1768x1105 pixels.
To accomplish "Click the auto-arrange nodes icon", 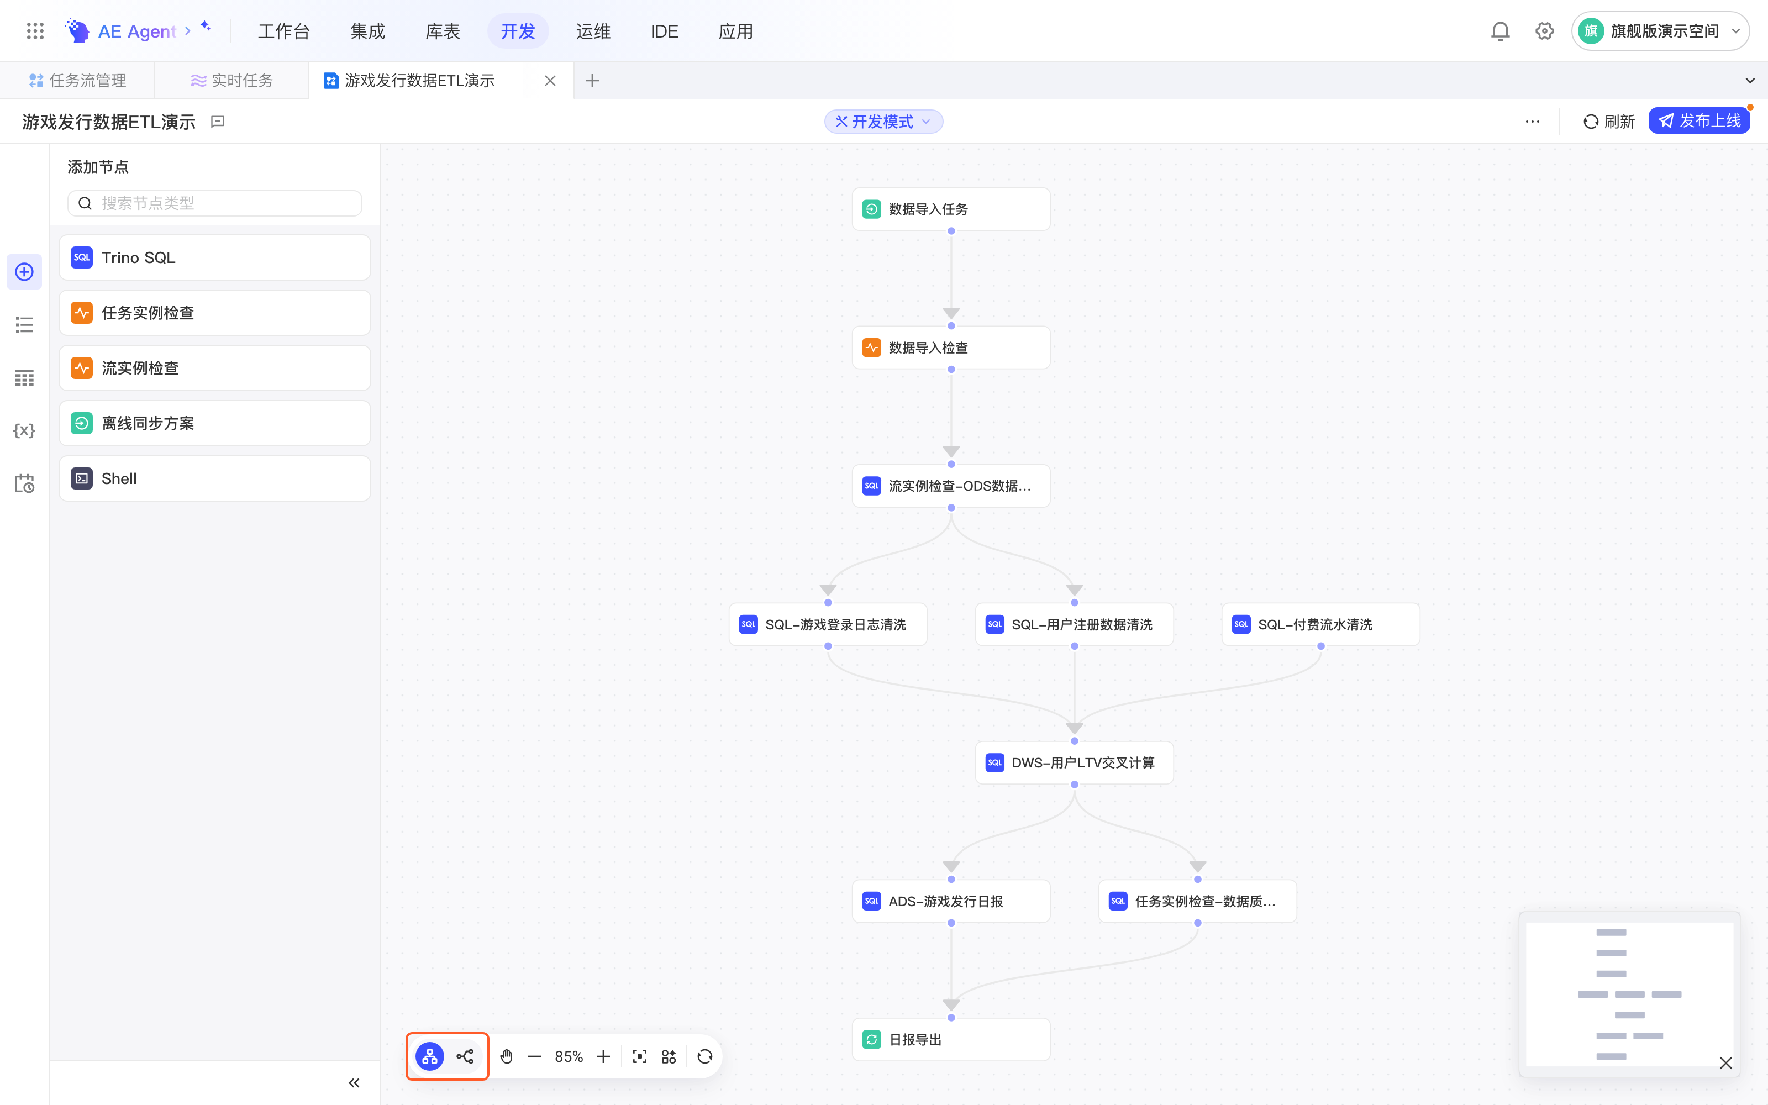I will [669, 1056].
